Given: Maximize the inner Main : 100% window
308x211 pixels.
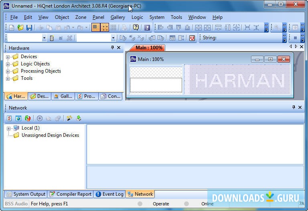Looking at the screenshot, I should point(270,59).
